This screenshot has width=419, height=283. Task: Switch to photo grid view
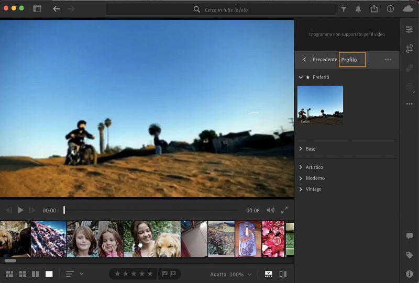(x=9, y=274)
